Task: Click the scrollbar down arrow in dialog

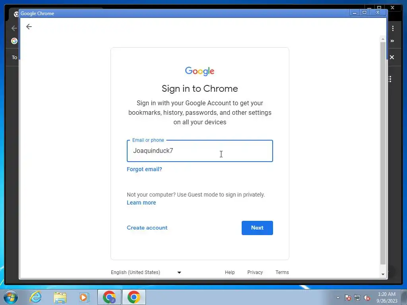Action: [x=383, y=274]
